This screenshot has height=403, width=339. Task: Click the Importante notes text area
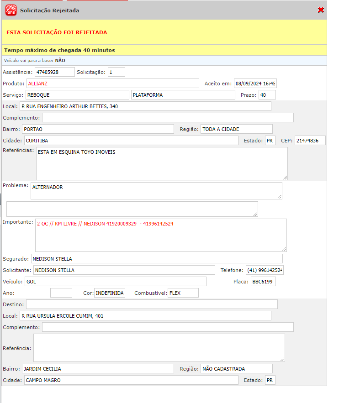tap(161, 235)
